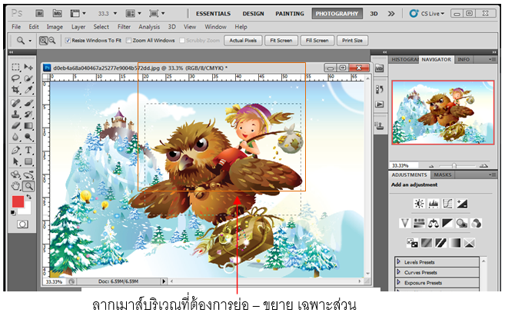Screen dimensions: 505x316
Task: Switch to the Histogram tab
Action: point(406,59)
